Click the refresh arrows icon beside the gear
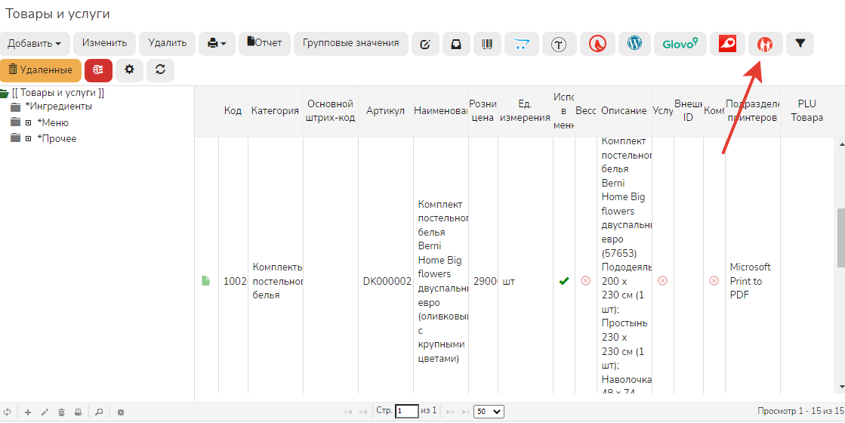This screenshot has height=423, width=845. [x=160, y=69]
